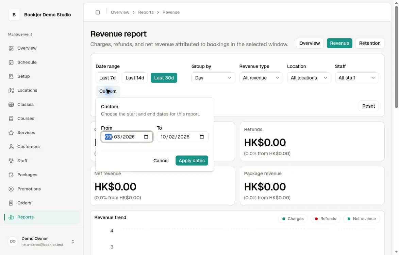
Task: Click the Services star icon
Action: coord(11,132)
